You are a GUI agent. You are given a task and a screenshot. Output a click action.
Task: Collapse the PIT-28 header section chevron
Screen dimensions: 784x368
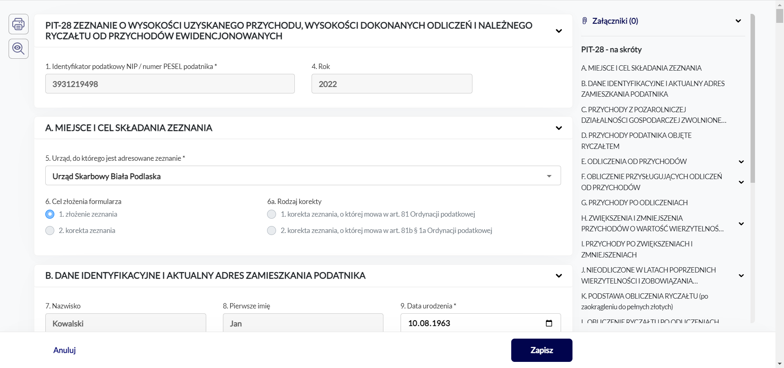559,31
